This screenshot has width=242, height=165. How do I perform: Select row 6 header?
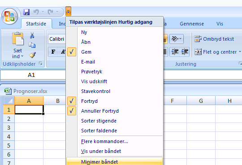[9, 154]
